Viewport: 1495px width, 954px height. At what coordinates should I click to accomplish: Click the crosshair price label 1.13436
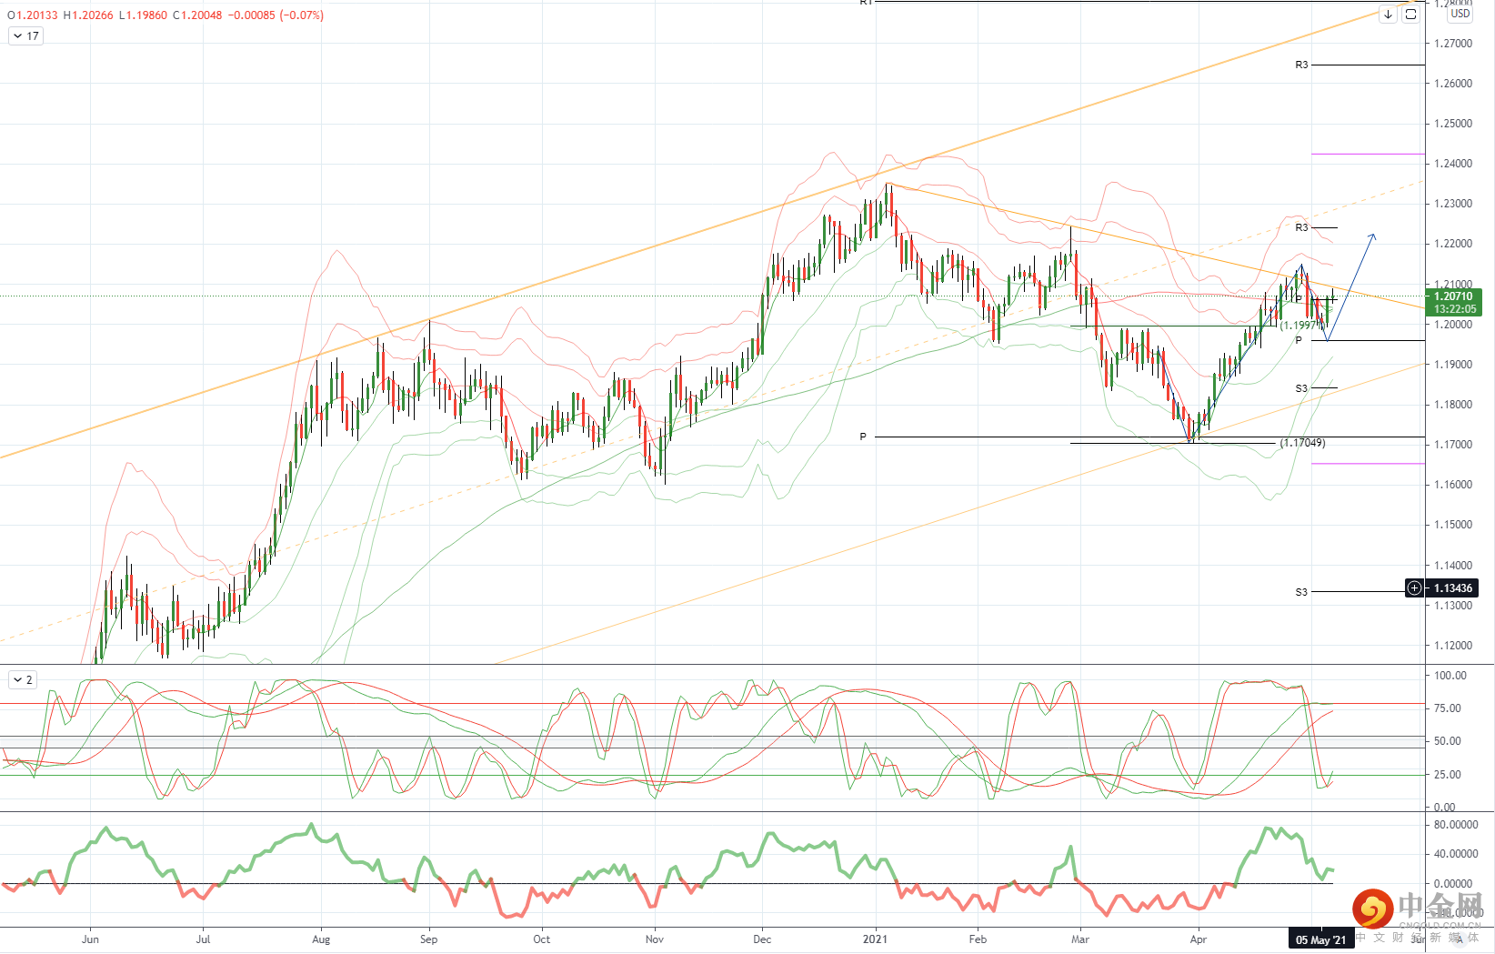coord(1453,588)
